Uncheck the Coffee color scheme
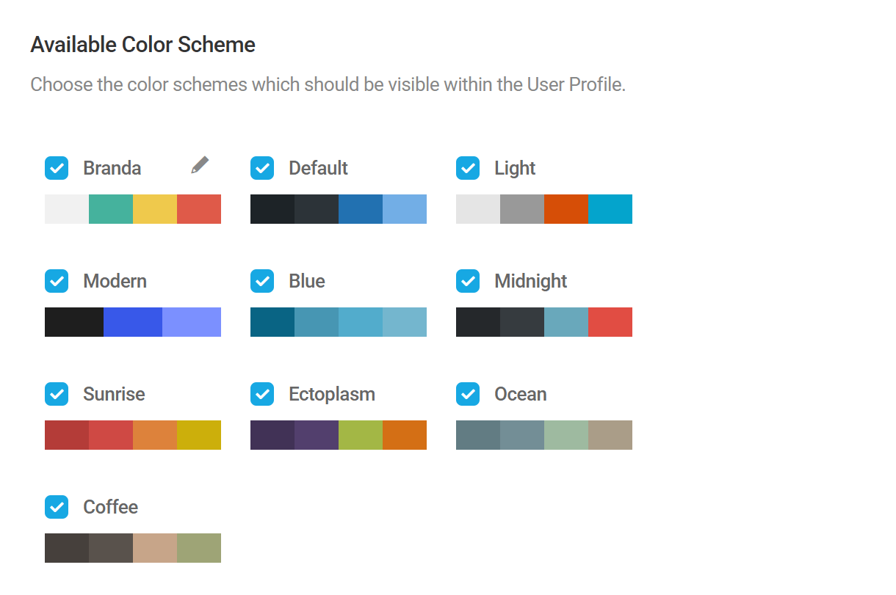 point(56,507)
